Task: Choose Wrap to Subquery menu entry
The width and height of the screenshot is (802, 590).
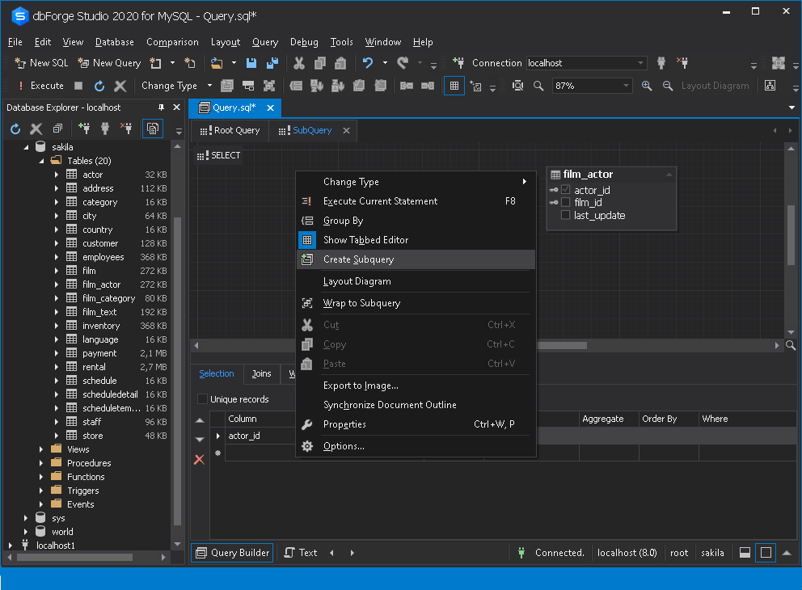Action: [x=416, y=303]
